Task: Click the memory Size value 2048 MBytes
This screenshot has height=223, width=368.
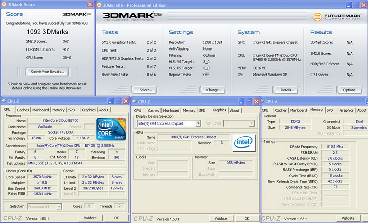Action: coord(295,128)
